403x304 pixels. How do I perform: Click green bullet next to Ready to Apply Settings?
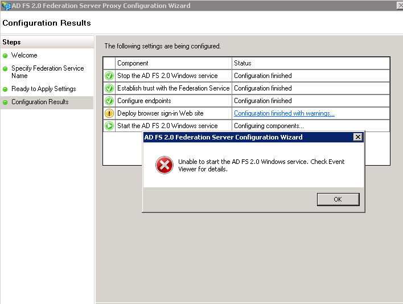pos(5,89)
